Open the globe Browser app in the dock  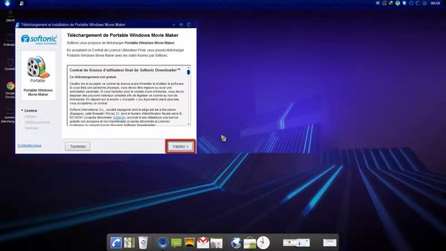click(236, 243)
